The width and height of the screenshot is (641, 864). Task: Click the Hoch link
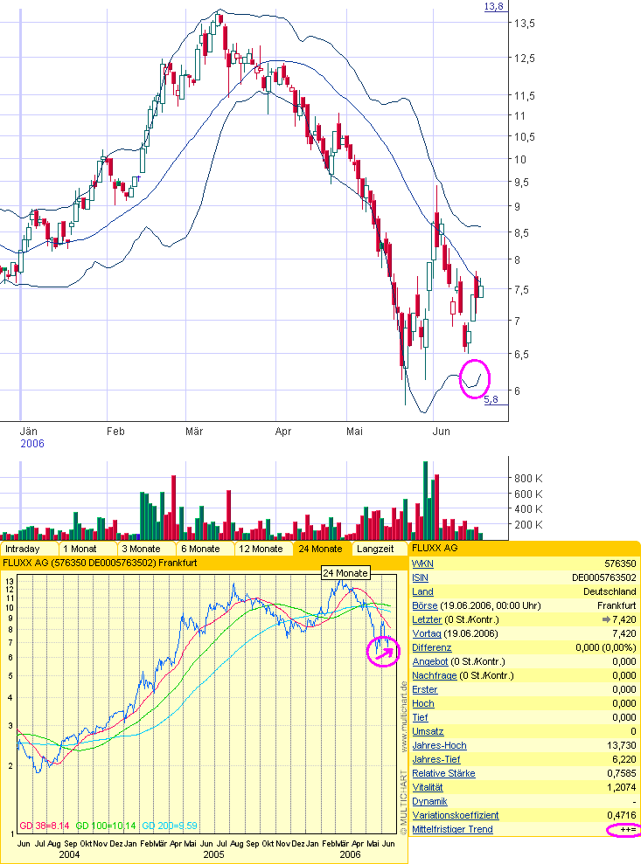423,703
